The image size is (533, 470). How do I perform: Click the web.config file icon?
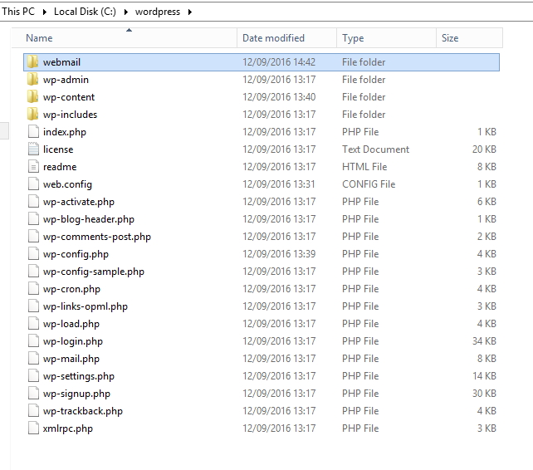click(33, 184)
